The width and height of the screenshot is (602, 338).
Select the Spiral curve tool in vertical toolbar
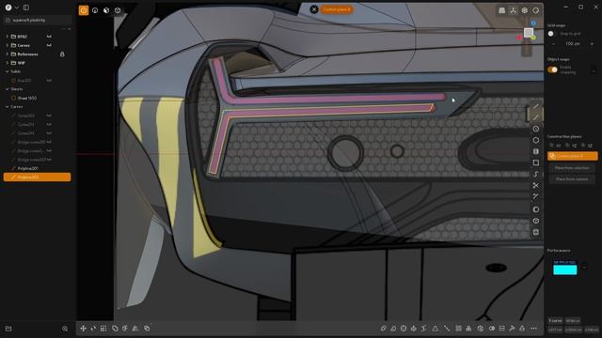pos(536,174)
